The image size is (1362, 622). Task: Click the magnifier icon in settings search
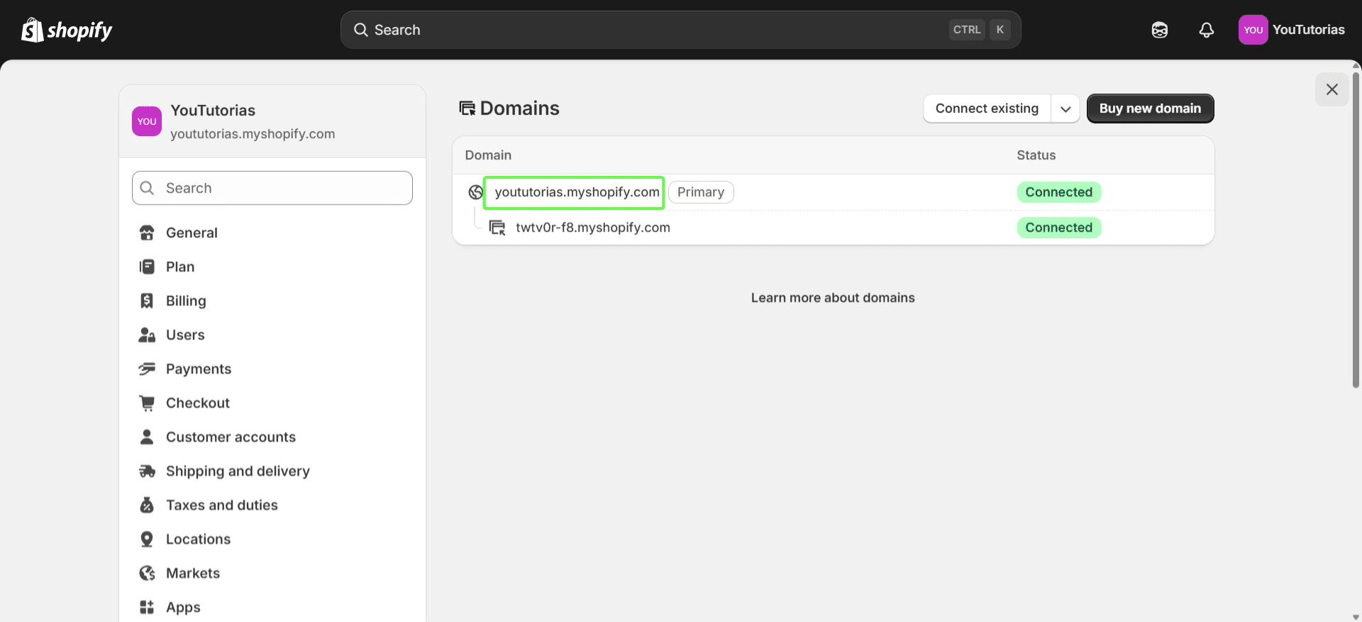click(147, 188)
